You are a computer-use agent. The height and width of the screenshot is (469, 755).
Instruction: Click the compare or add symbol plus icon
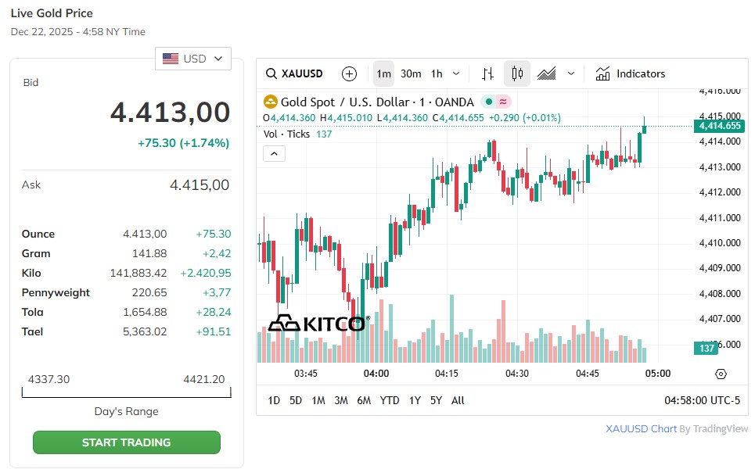349,73
